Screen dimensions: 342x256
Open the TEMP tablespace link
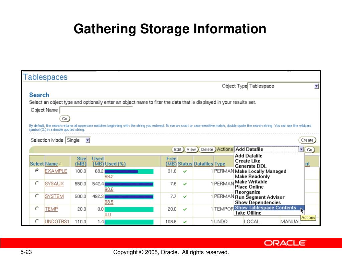pyautogui.click(x=51, y=209)
